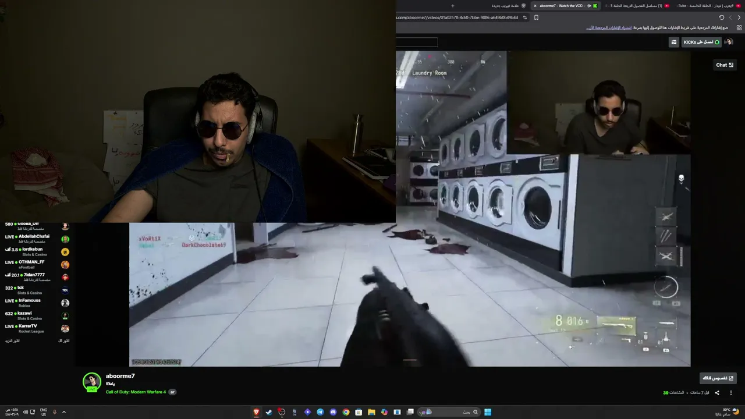Viewport: 745px width, 419px height.
Task: Open a new browser tab with plus
Action: click(x=452, y=6)
